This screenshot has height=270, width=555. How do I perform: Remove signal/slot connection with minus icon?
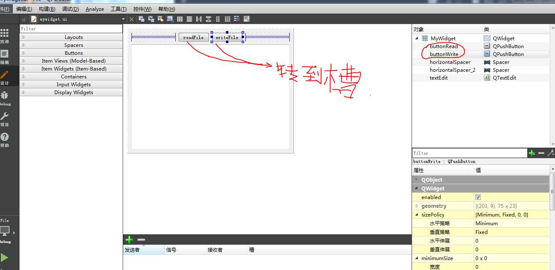tap(141, 240)
